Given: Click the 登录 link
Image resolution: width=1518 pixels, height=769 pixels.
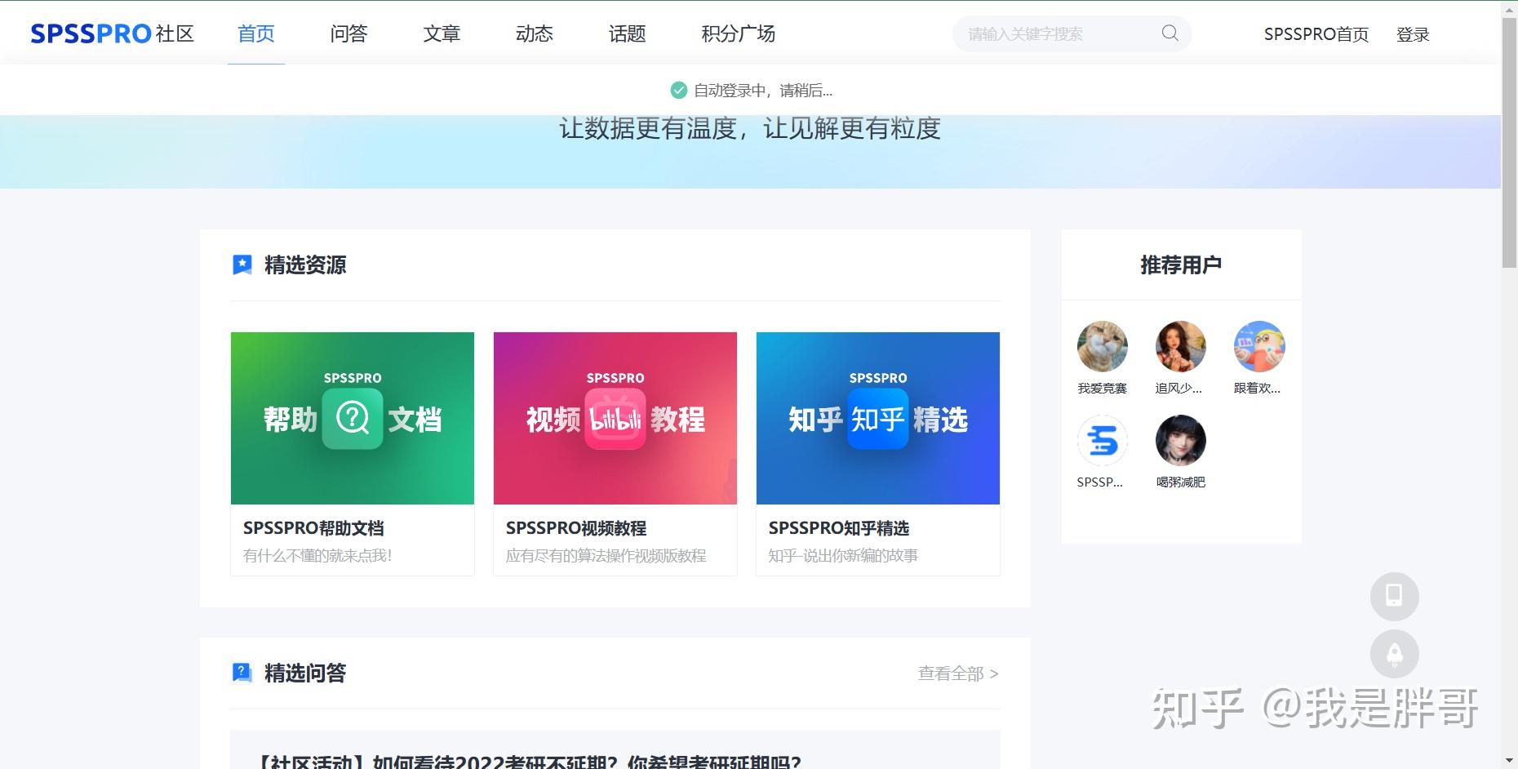Looking at the screenshot, I should [1413, 34].
